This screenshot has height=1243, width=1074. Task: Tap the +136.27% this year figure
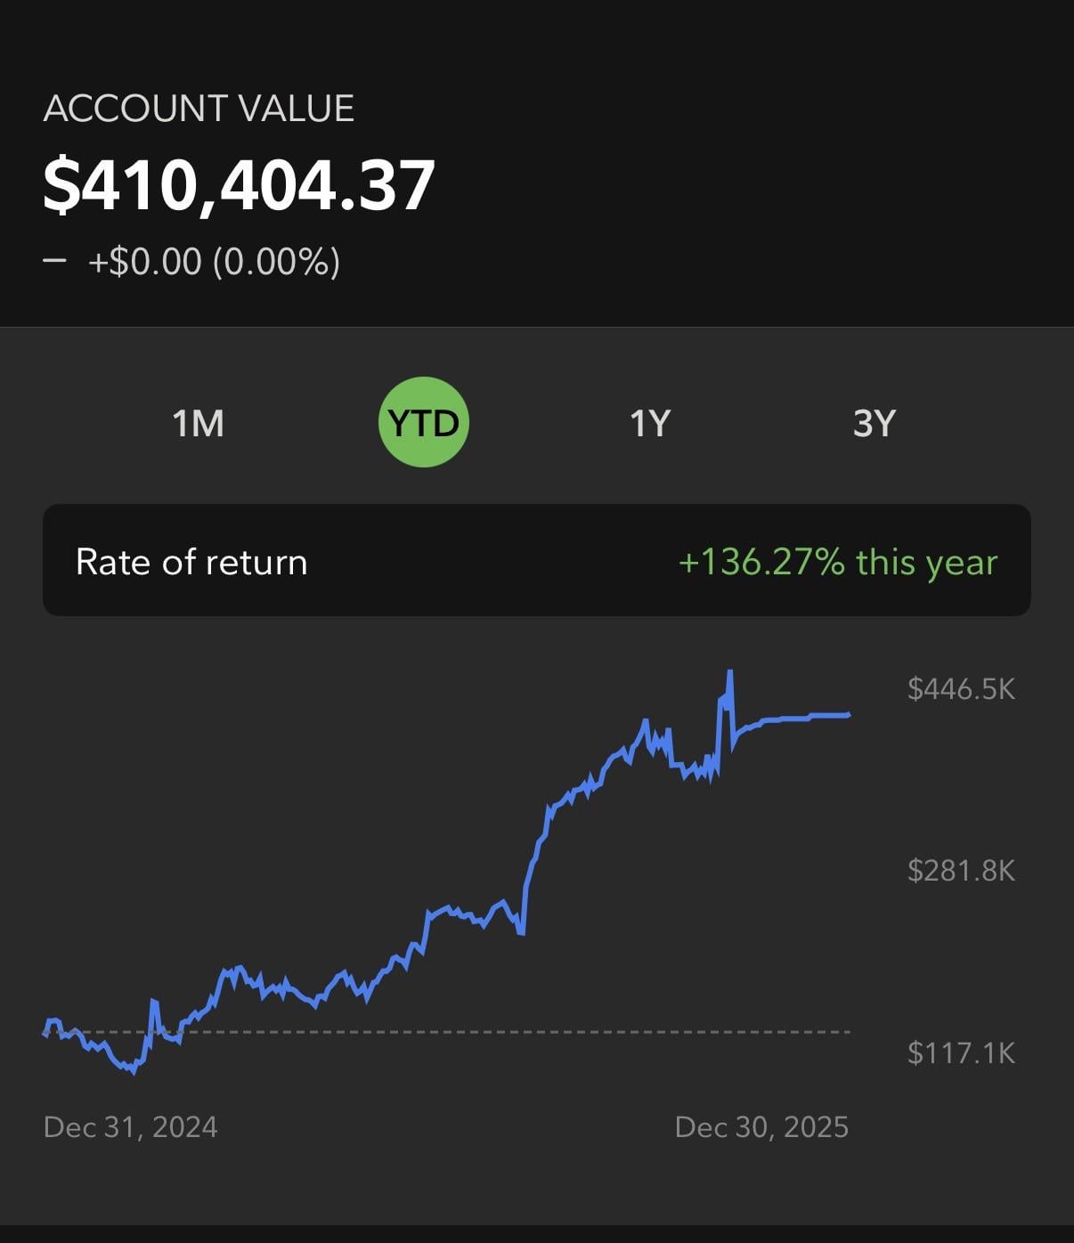pyautogui.click(x=837, y=562)
